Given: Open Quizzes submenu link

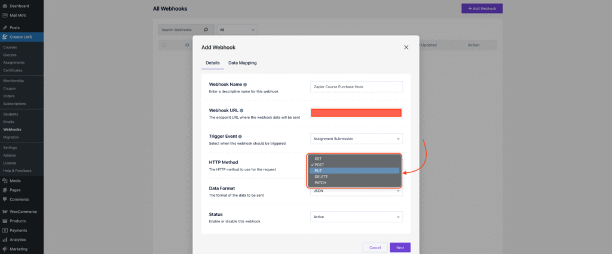Looking at the screenshot, I should point(10,55).
